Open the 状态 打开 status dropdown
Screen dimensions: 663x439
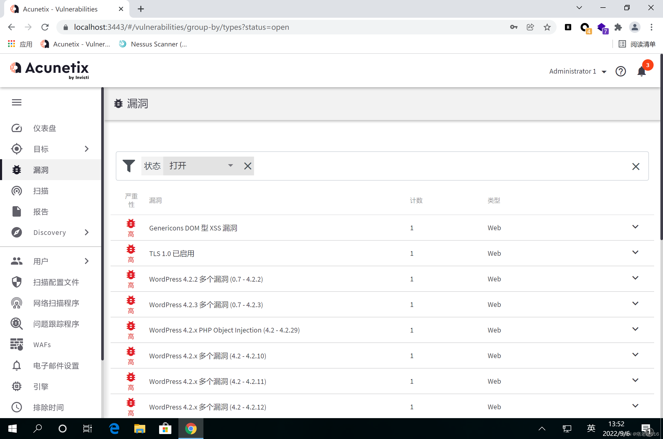tap(201, 166)
